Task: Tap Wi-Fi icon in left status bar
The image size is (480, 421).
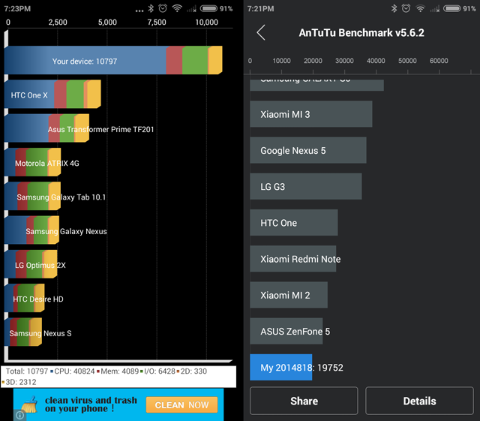Action: coord(177,8)
